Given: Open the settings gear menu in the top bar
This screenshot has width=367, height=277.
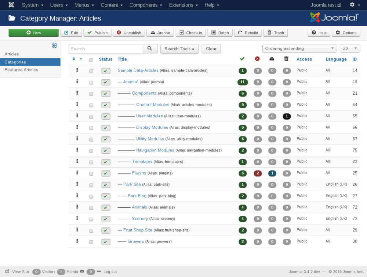Looking at the screenshot, I should coord(354,5).
